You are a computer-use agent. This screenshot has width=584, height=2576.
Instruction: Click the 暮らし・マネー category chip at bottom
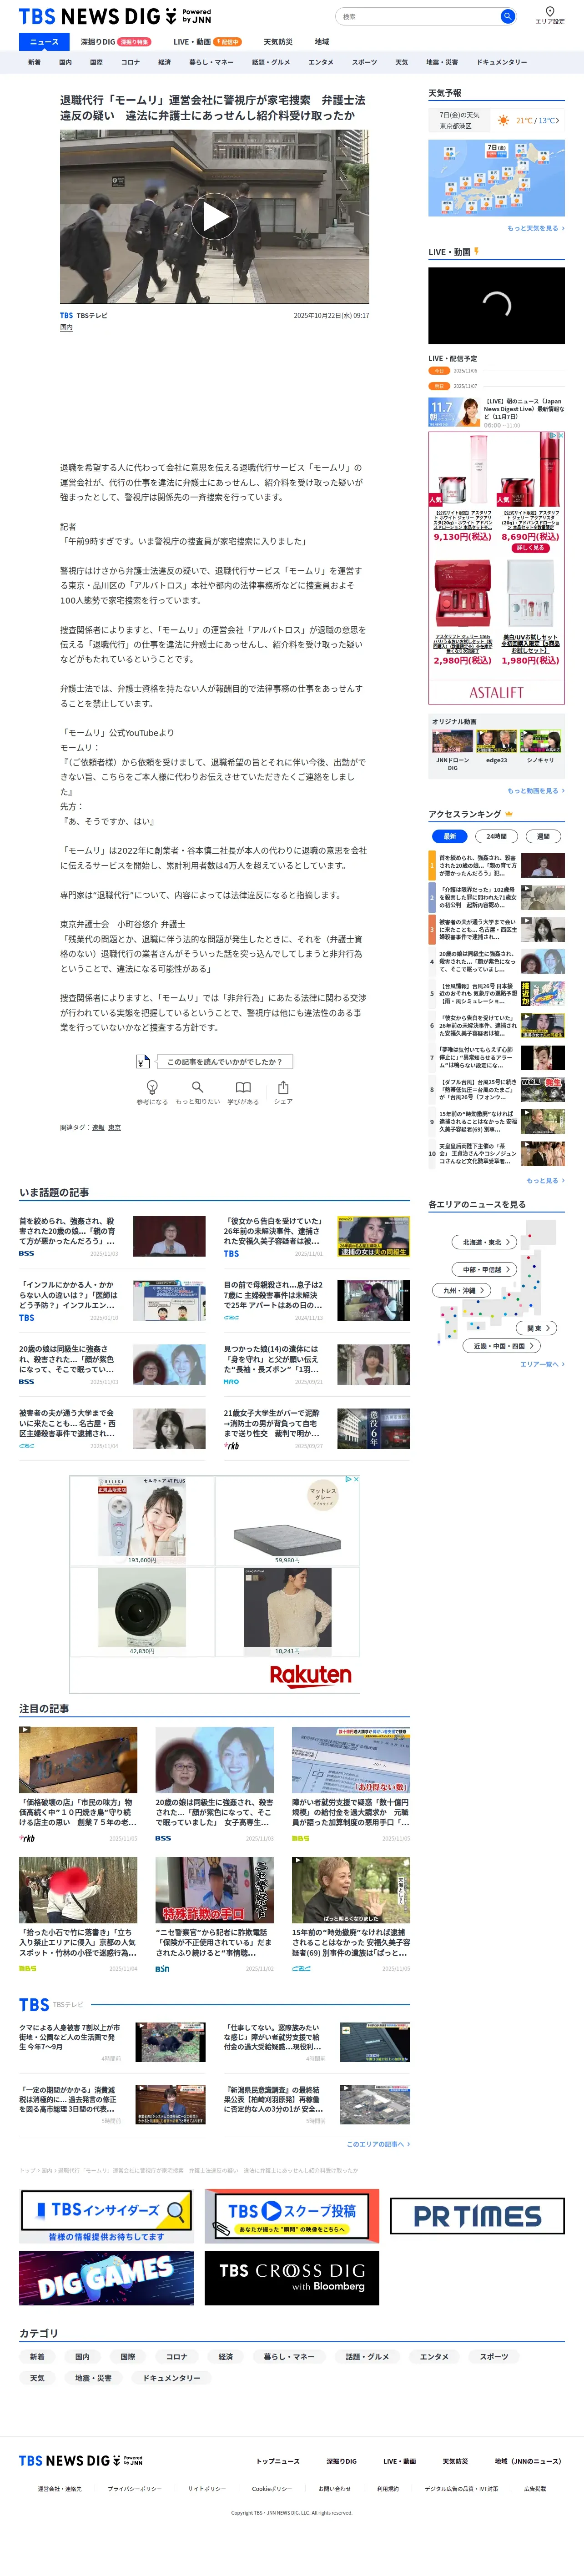pyautogui.click(x=289, y=2357)
